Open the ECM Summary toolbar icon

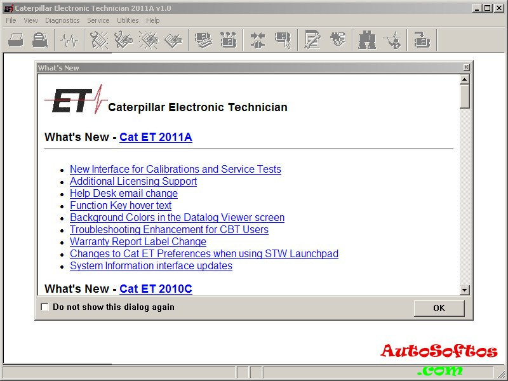click(x=203, y=40)
